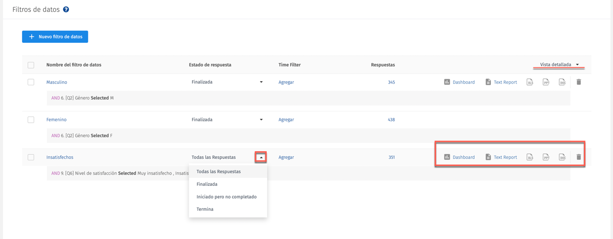Open Dashboard for the Insatisfechos filter
Image resolution: width=613 pixels, height=239 pixels.
(x=459, y=157)
